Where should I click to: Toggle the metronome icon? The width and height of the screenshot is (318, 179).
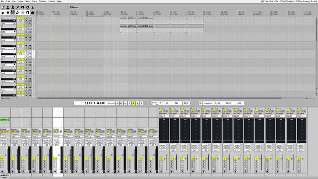[x=33, y=7]
